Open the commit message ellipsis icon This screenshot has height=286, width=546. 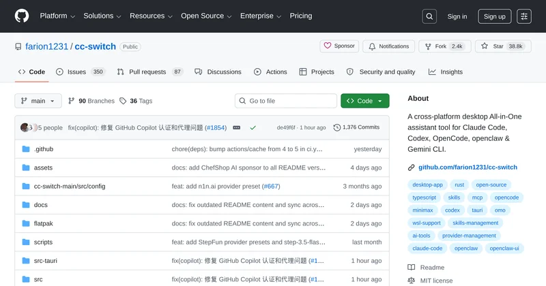coord(237,127)
